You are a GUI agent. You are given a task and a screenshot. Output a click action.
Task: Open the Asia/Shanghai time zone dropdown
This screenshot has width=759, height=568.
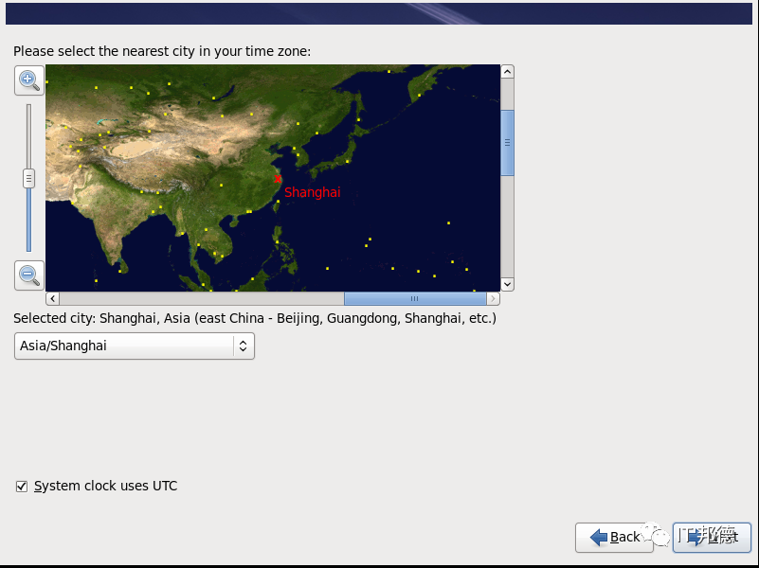[x=135, y=346]
